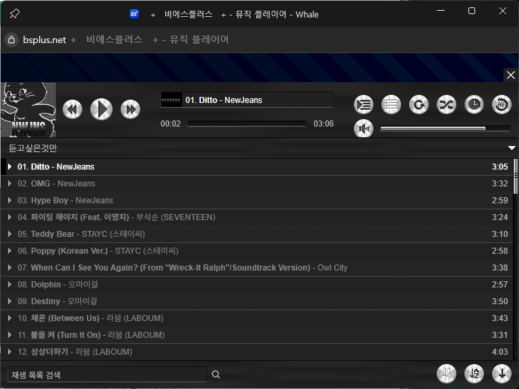Play track 07. When Can I See You Again

click(x=257, y=268)
